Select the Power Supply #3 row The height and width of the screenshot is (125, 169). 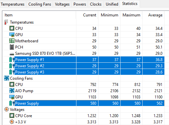click(x=84, y=72)
